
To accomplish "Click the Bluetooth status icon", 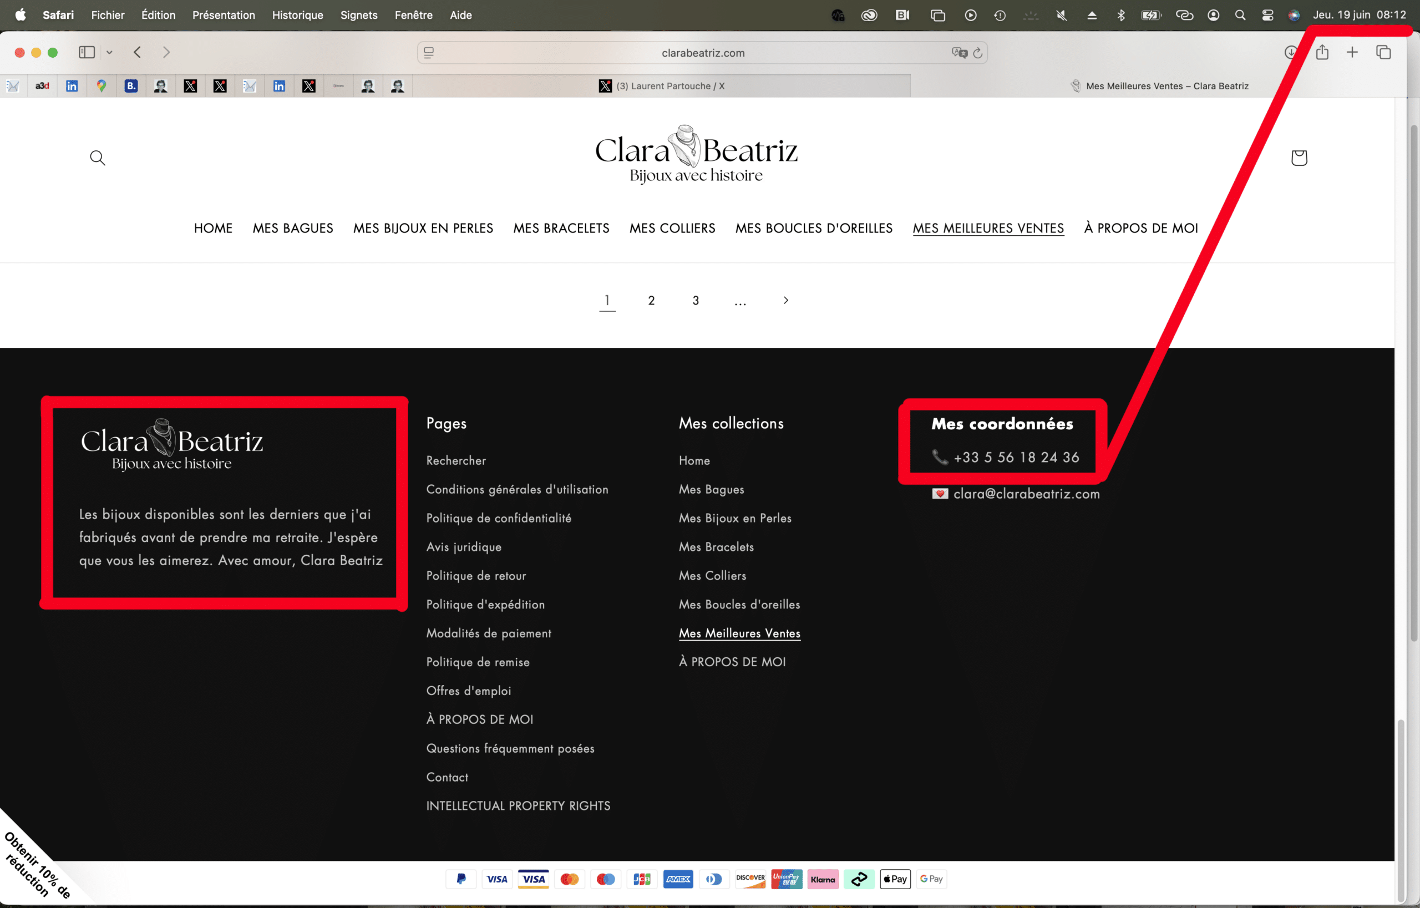I will (x=1121, y=16).
